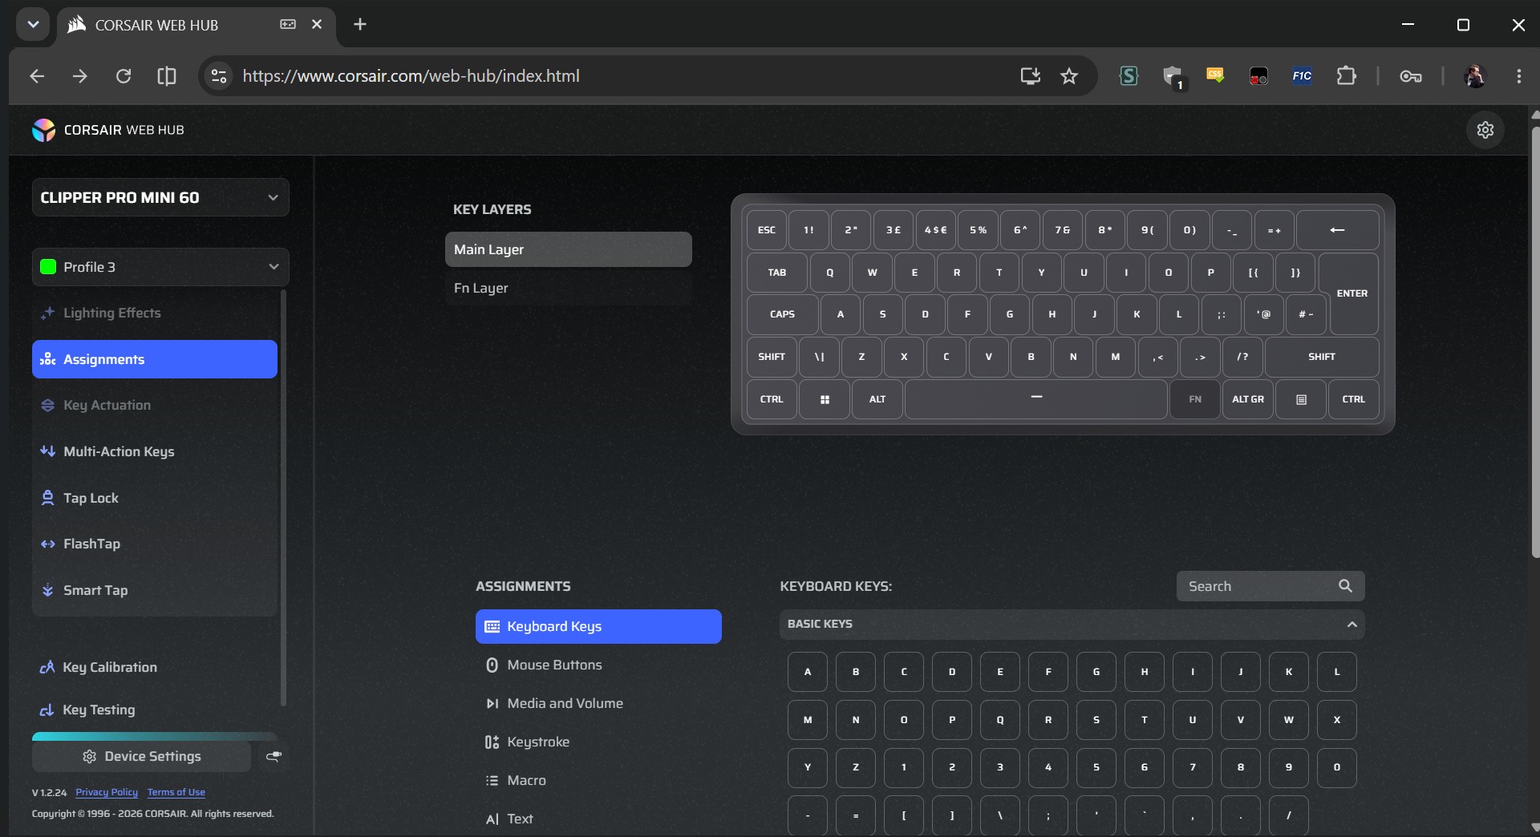Select the CAPS key on the keyboard

pos(782,314)
